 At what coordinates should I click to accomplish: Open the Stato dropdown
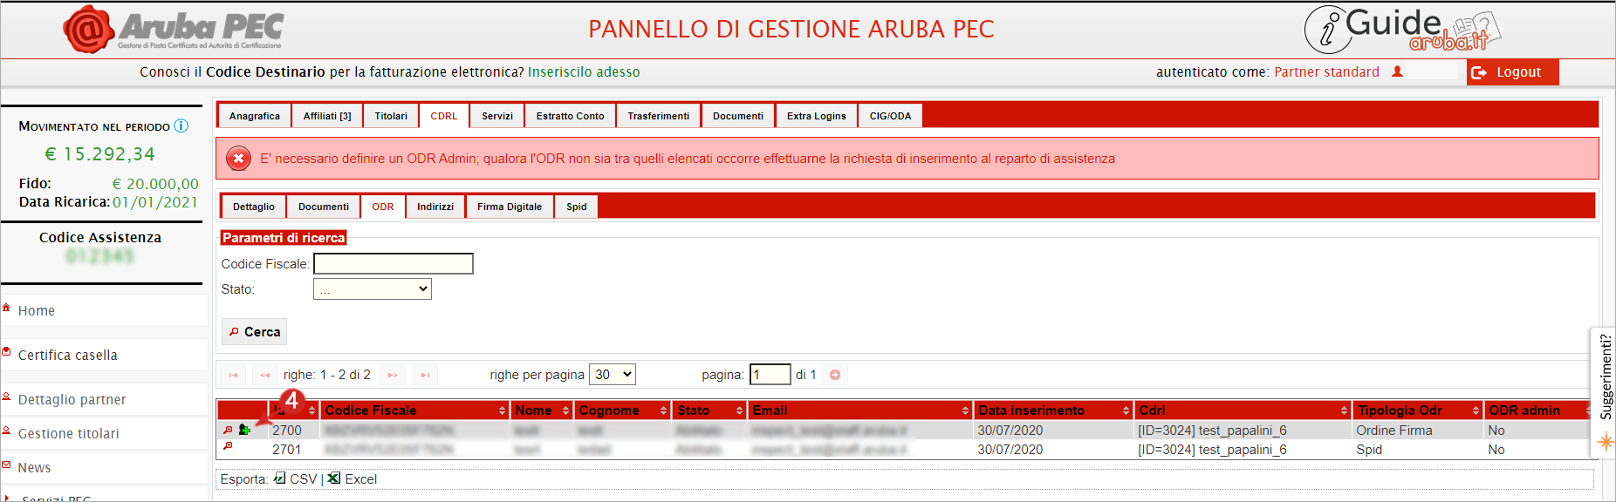[373, 289]
